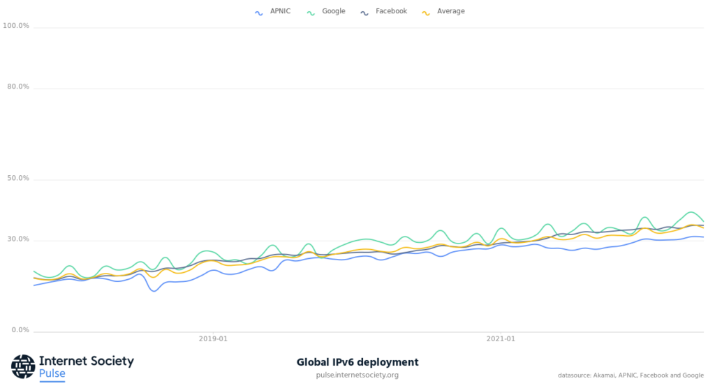715x388 pixels.
Task: Click the yellow Average legend line icon
Action: pyautogui.click(x=424, y=12)
